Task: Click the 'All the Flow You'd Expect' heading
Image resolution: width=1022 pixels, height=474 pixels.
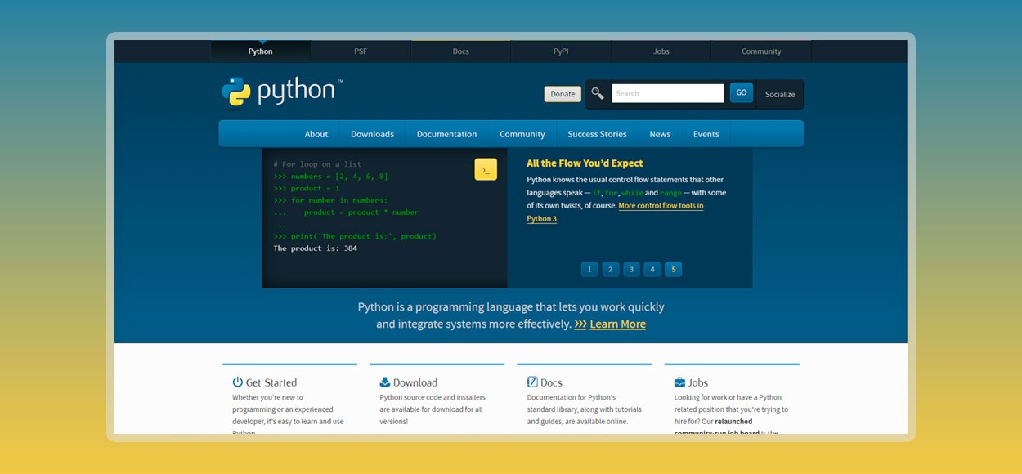Action: coord(585,163)
